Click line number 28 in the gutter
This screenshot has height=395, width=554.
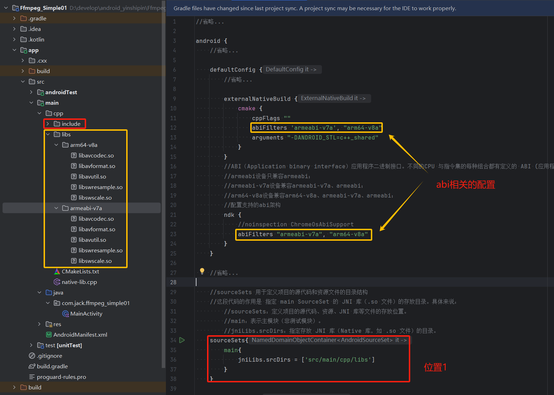point(173,282)
